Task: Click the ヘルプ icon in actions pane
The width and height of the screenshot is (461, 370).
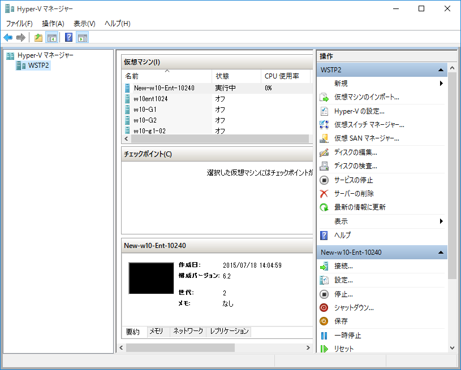Action: point(324,235)
